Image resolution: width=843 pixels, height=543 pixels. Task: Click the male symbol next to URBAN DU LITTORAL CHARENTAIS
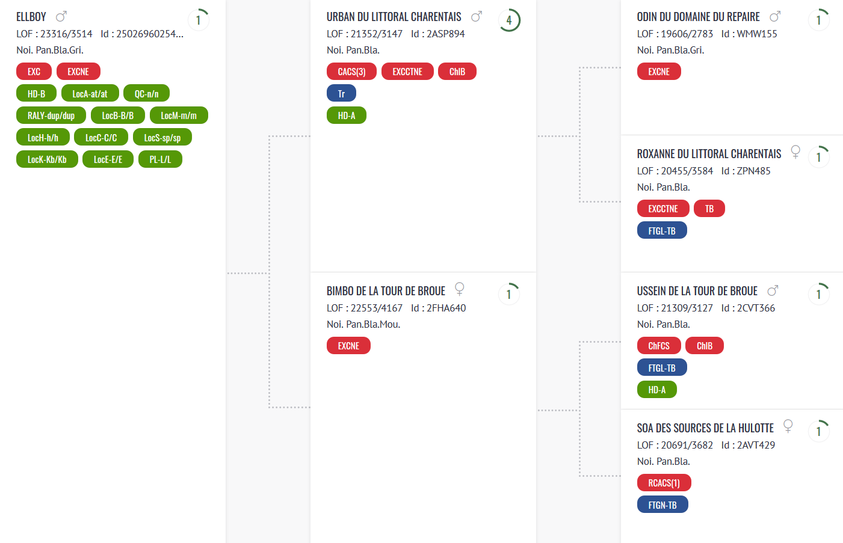[477, 16]
